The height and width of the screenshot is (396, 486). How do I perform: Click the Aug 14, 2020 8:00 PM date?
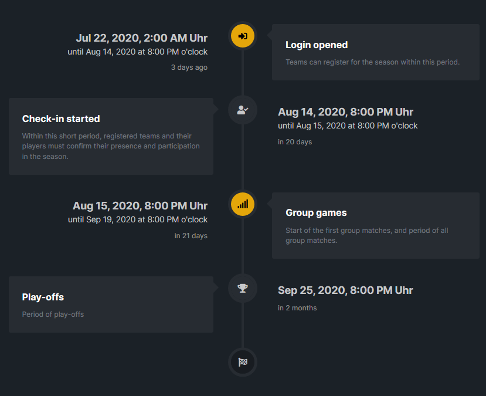point(345,112)
